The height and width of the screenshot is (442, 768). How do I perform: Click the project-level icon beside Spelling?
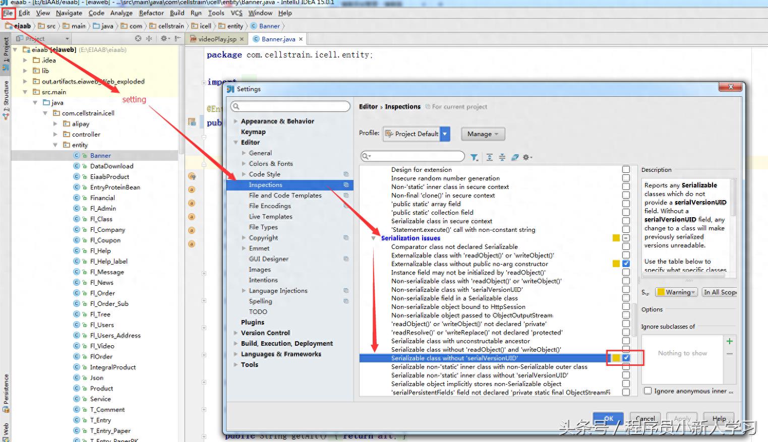pos(346,301)
